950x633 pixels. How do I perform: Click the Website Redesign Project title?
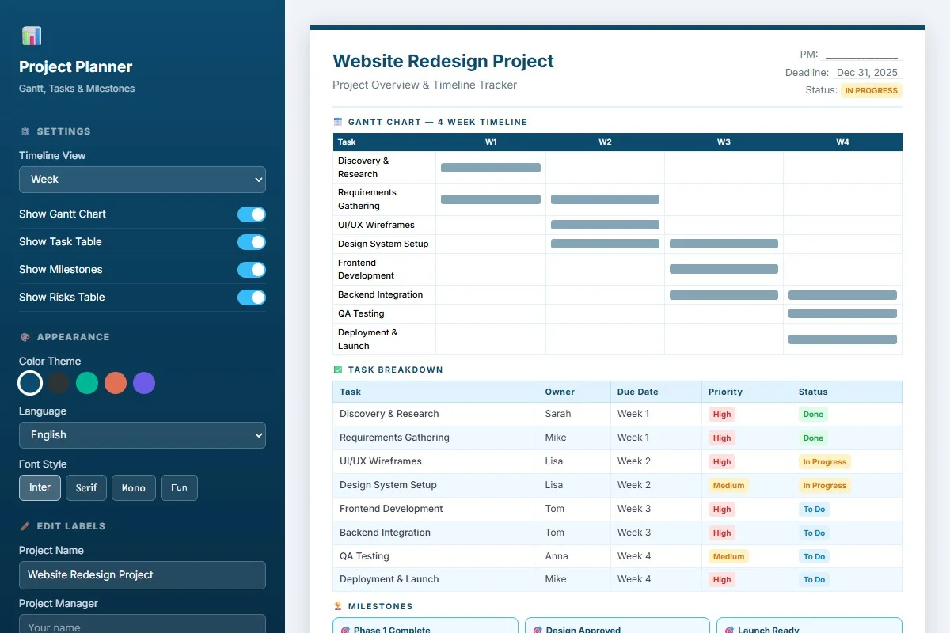pyautogui.click(x=443, y=61)
